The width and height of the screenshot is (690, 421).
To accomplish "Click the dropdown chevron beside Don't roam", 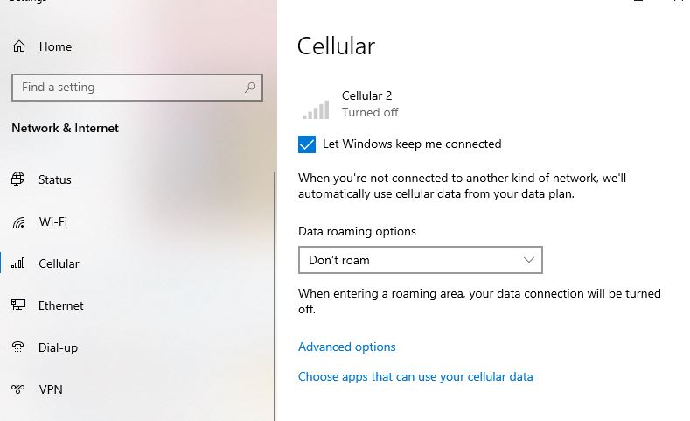I will (x=528, y=260).
